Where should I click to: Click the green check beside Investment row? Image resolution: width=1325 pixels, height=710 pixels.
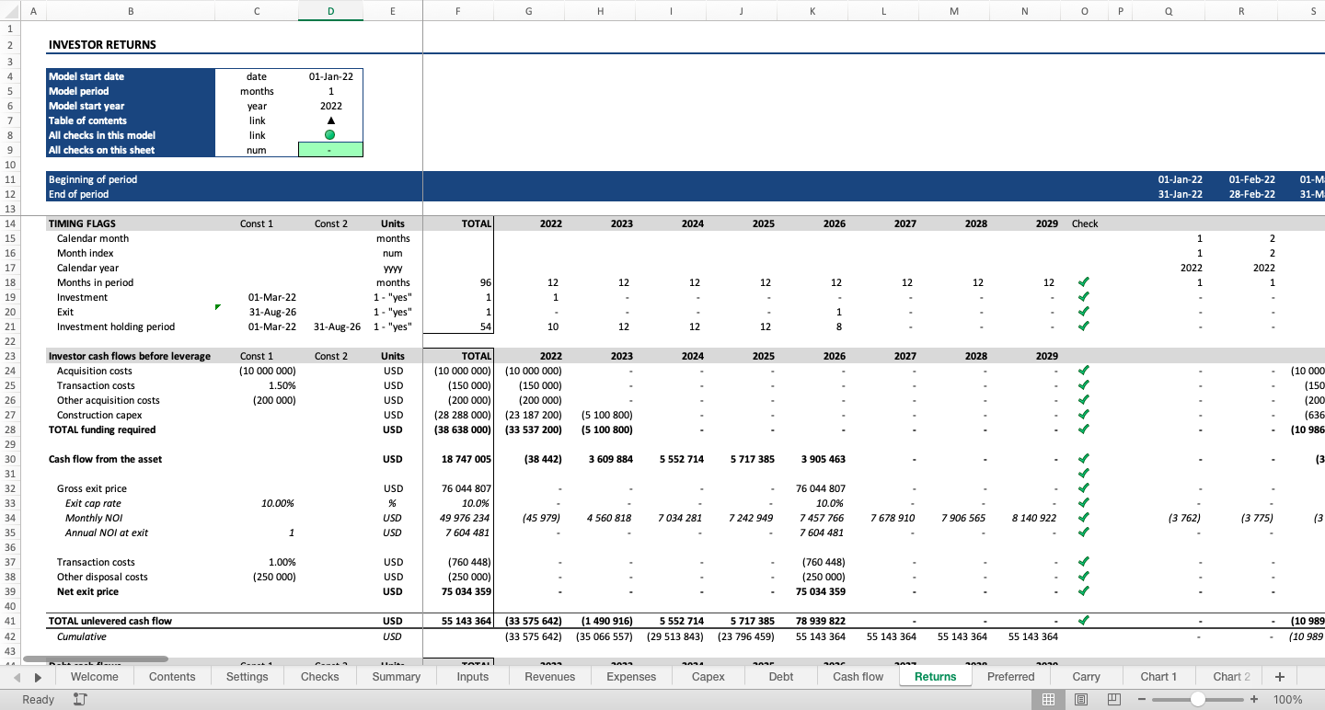point(1084,297)
